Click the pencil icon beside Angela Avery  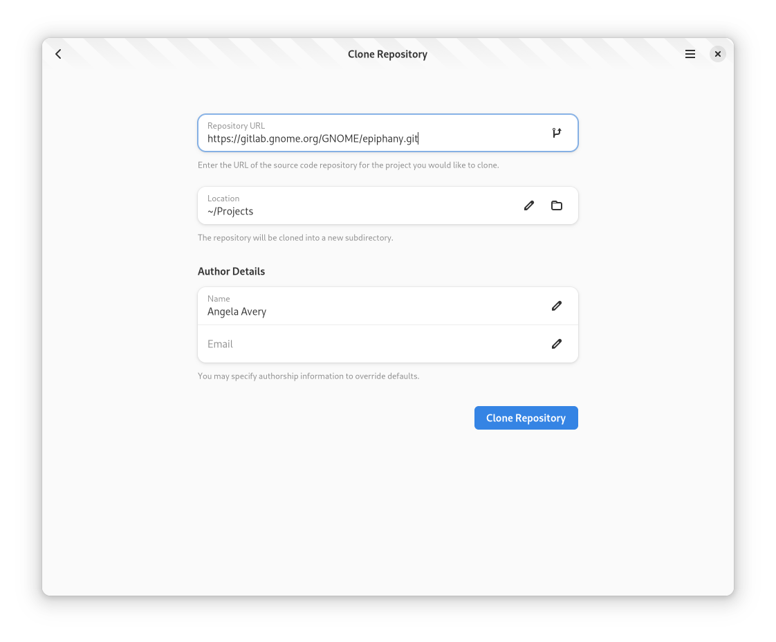click(557, 306)
